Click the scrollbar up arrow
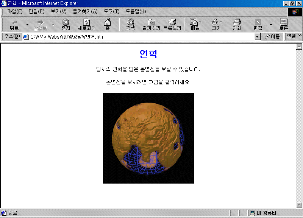The width and height of the screenshot is (303, 218). [299, 47]
